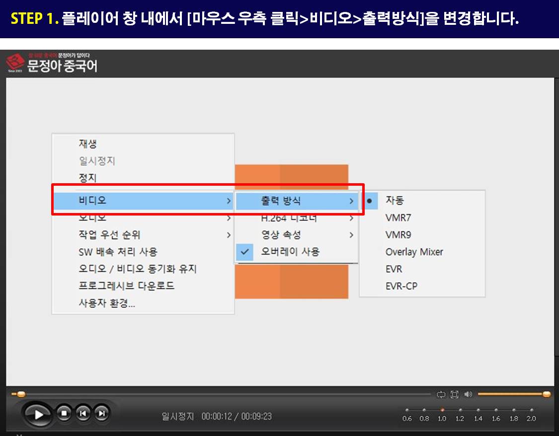The image size is (559, 436).
Task: Mute audio with the speaker icon
Action: [x=468, y=394]
